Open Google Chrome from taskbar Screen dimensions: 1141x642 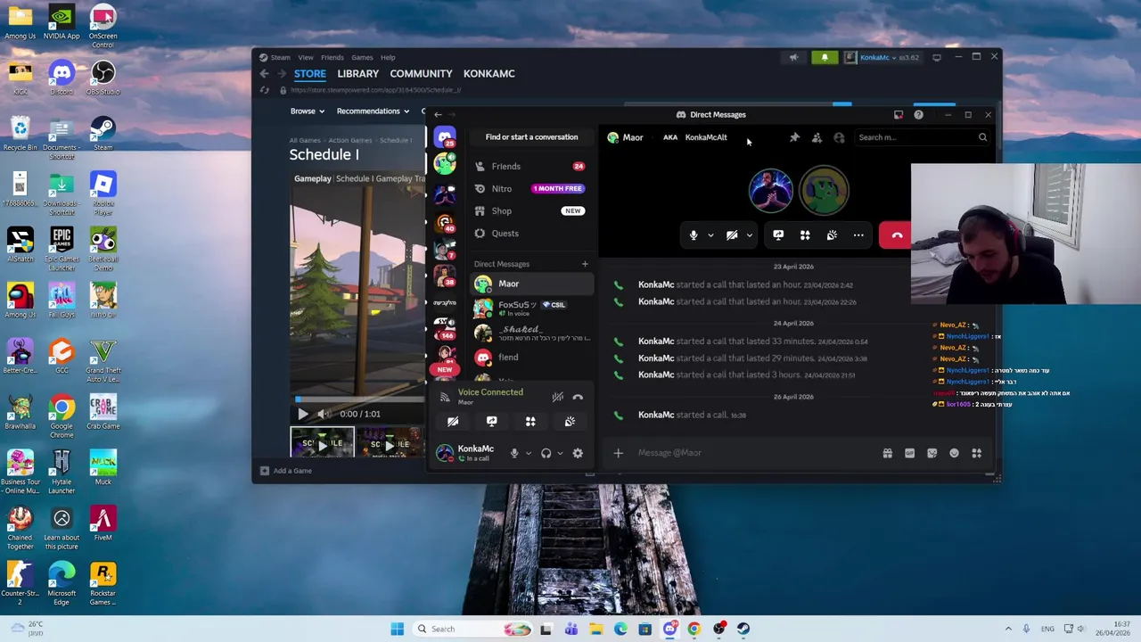pos(694,630)
